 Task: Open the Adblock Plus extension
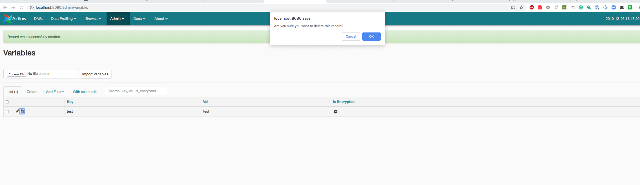[x=532, y=7]
